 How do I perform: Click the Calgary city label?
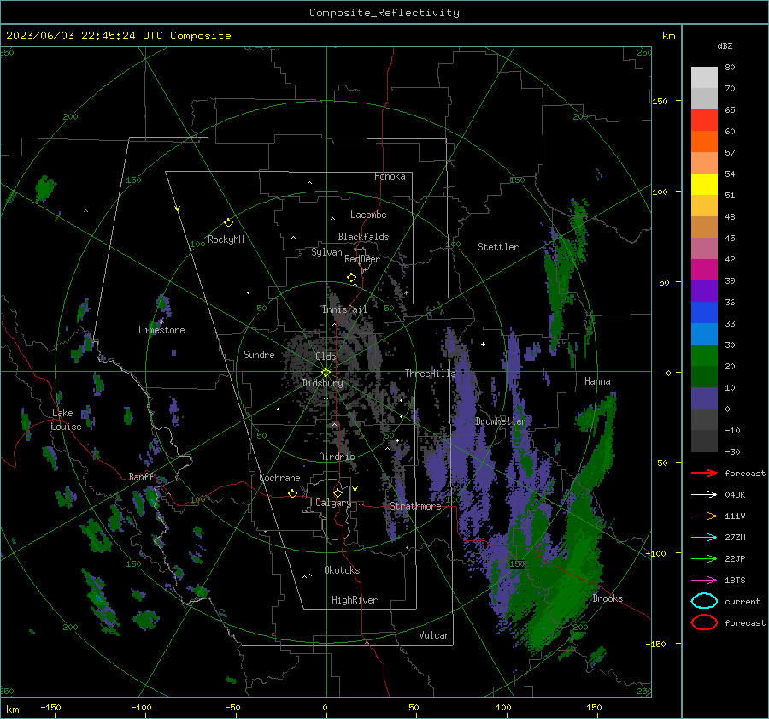pyautogui.click(x=333, y=503)
